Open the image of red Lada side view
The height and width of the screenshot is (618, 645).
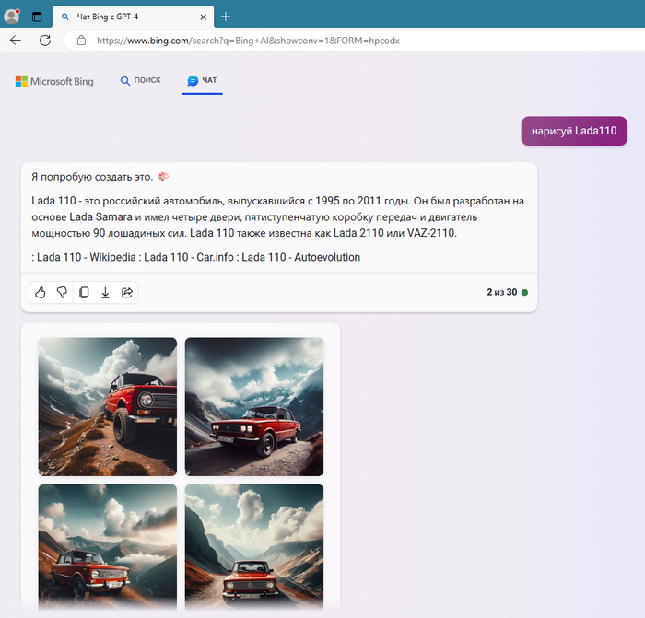pyautogui.click(x=108, y=547)
